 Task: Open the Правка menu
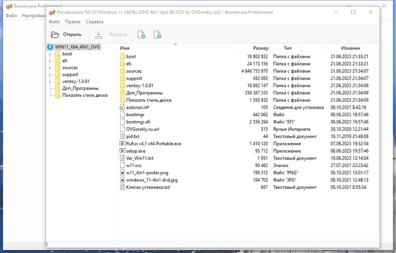pos(72,22)
